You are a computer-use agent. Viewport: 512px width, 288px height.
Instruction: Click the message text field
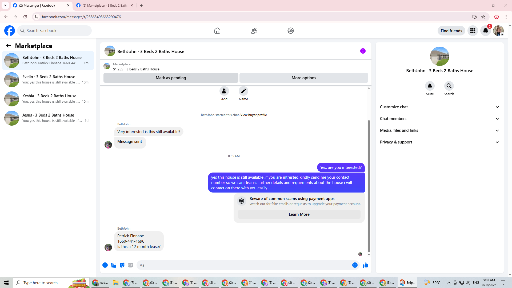(244, 265)
